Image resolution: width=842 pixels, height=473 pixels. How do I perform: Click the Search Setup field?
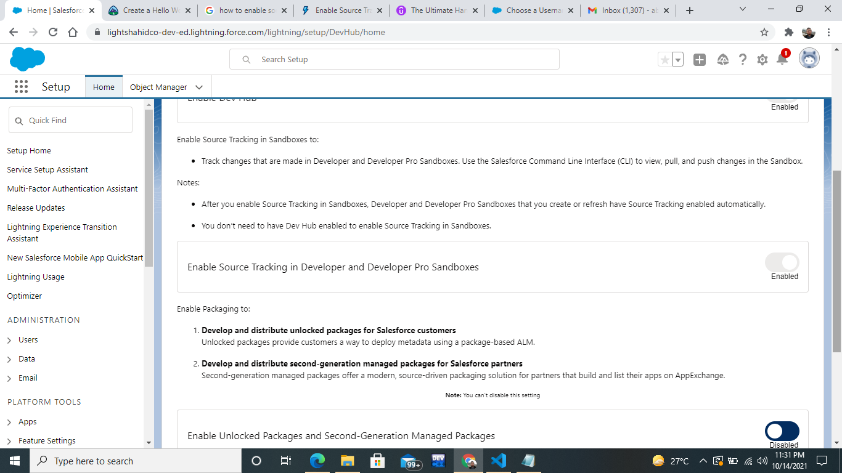tap(394, 59)
